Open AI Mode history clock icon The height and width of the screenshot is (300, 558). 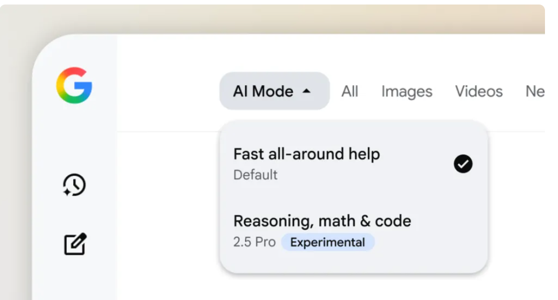(74, 185)
